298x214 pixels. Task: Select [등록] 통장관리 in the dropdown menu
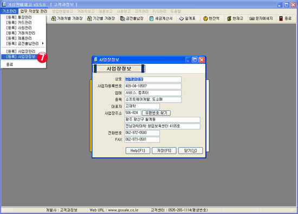[23, 17]
